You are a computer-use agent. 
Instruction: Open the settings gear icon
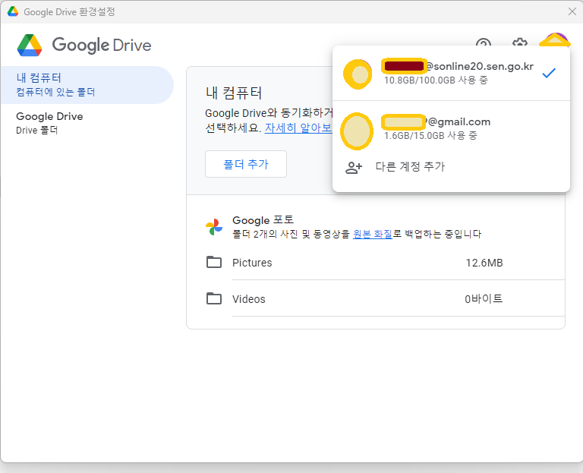tap(519, 42)
